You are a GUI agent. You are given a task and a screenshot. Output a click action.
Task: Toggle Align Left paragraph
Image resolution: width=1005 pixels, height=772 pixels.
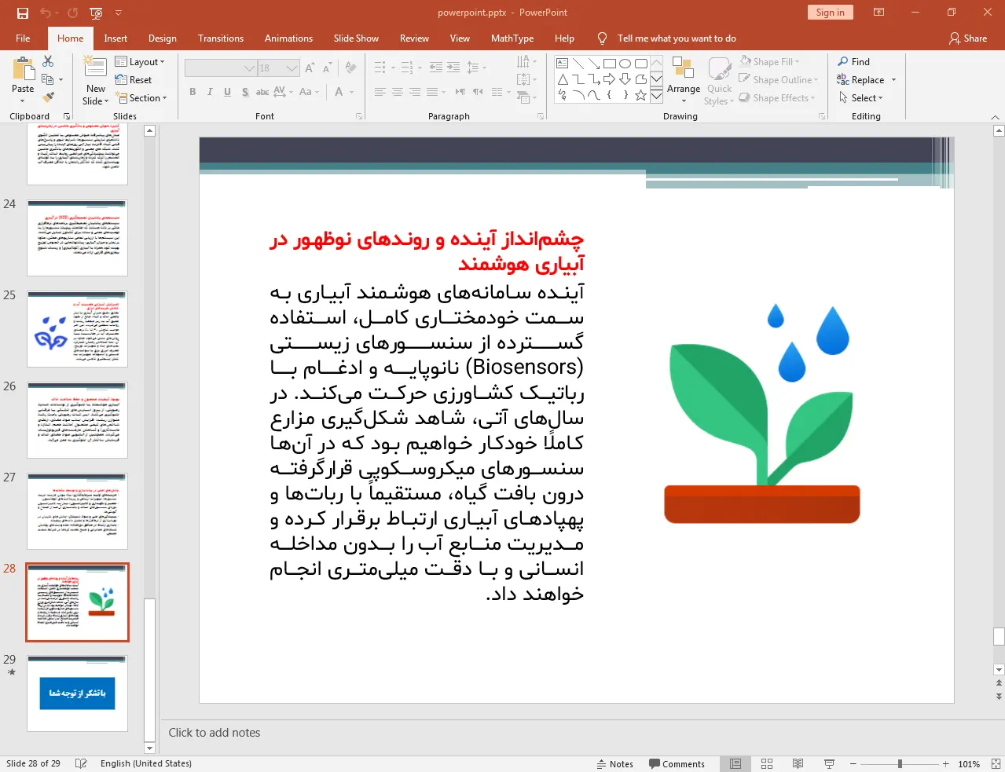coord(380,92)
